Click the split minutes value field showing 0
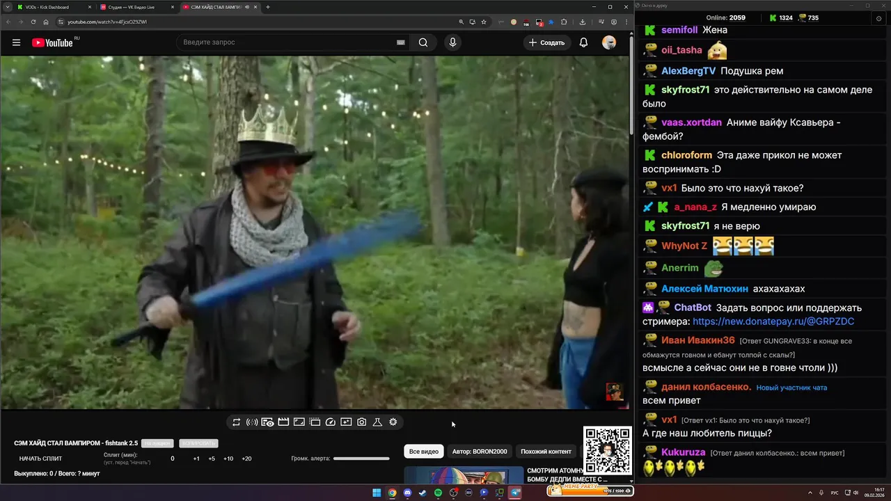 click(173, 459)
